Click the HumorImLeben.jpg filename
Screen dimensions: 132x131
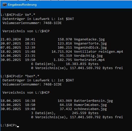click(90, 105)
